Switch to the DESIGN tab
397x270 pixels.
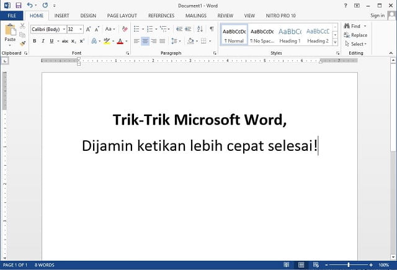tap(88, 16)
